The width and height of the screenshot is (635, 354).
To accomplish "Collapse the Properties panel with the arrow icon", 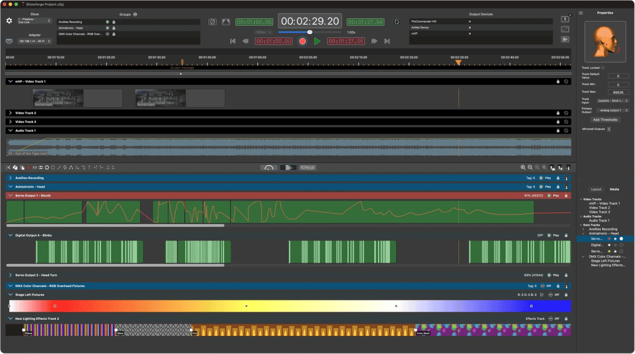I will 581,13.
